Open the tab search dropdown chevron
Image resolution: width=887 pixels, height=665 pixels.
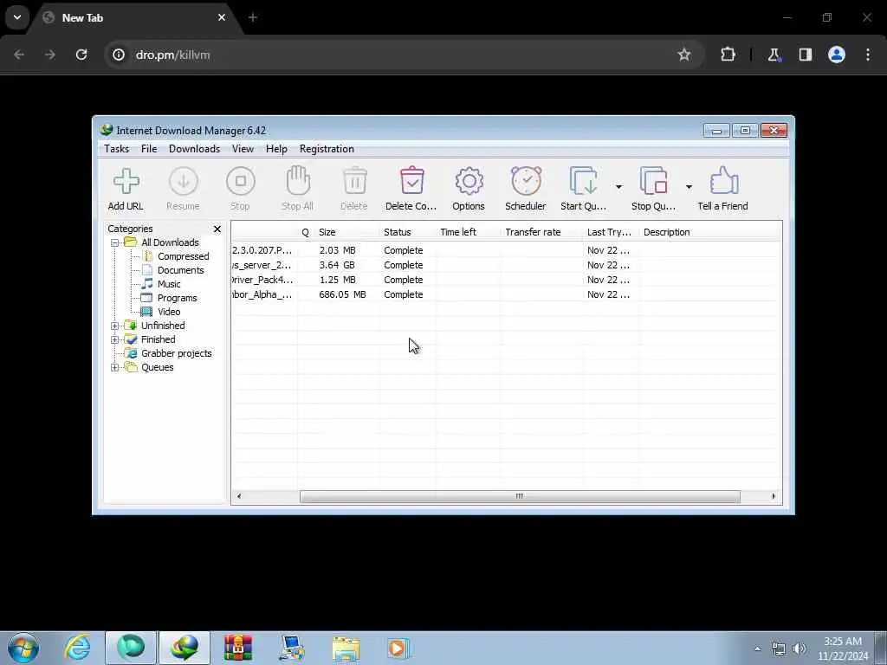point(17,17)
